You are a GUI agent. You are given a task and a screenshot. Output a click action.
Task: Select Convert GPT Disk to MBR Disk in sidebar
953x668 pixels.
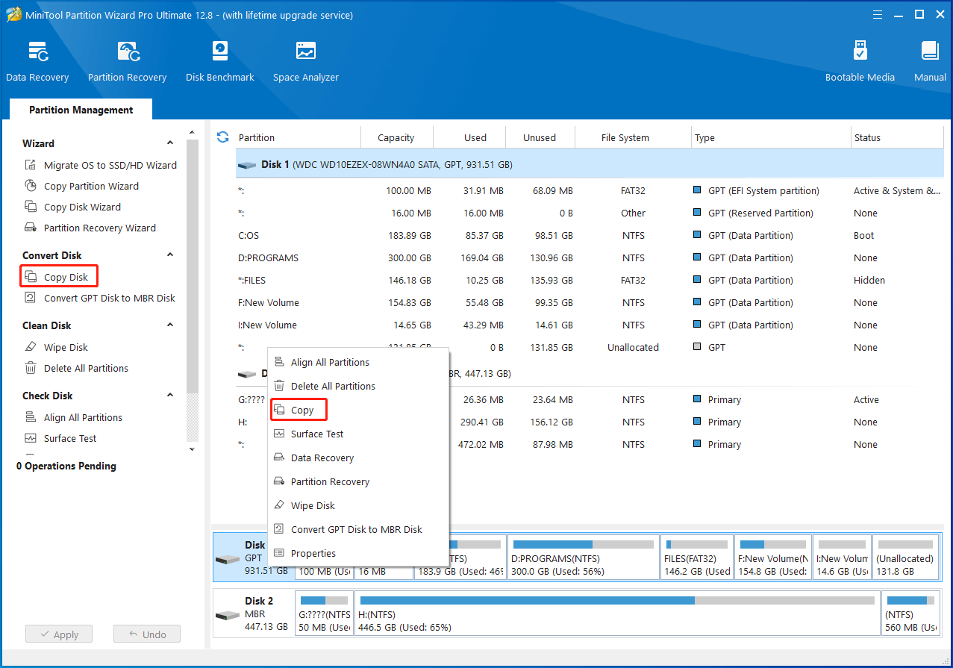point(100,299)
